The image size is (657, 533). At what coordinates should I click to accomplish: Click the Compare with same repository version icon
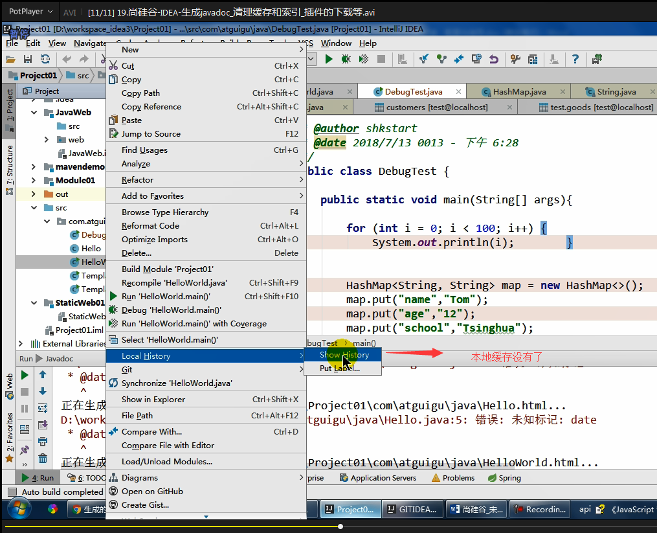pos(459,59)
